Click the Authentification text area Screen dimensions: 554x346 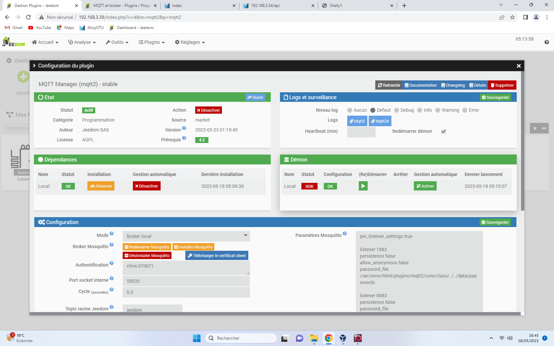[186, 268]
